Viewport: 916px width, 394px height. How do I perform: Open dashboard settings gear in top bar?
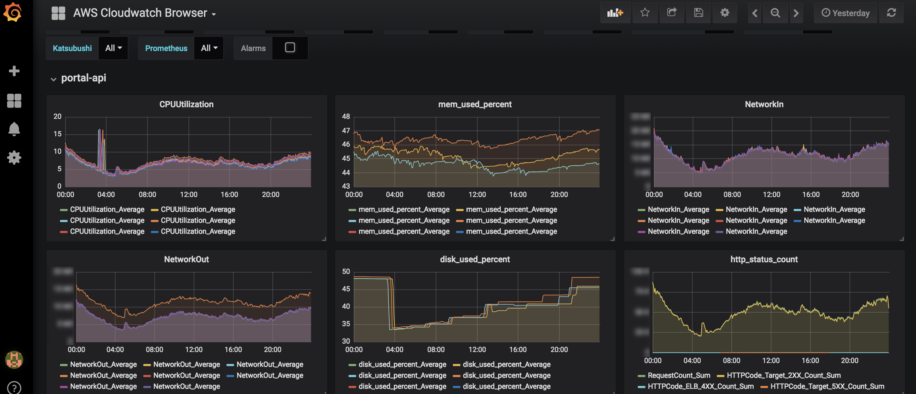tap(725, 13)
